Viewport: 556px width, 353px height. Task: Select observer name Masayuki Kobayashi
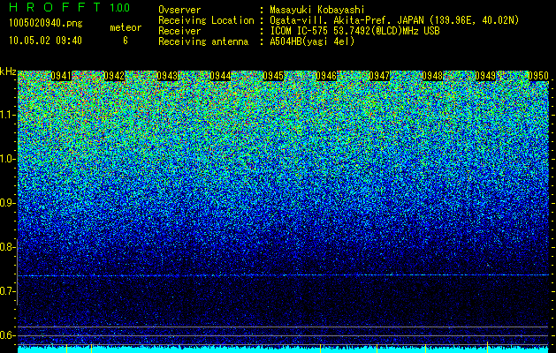pos(317,10)
